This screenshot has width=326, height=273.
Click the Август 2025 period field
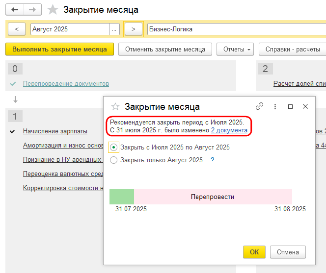click(x=70, y=29)
